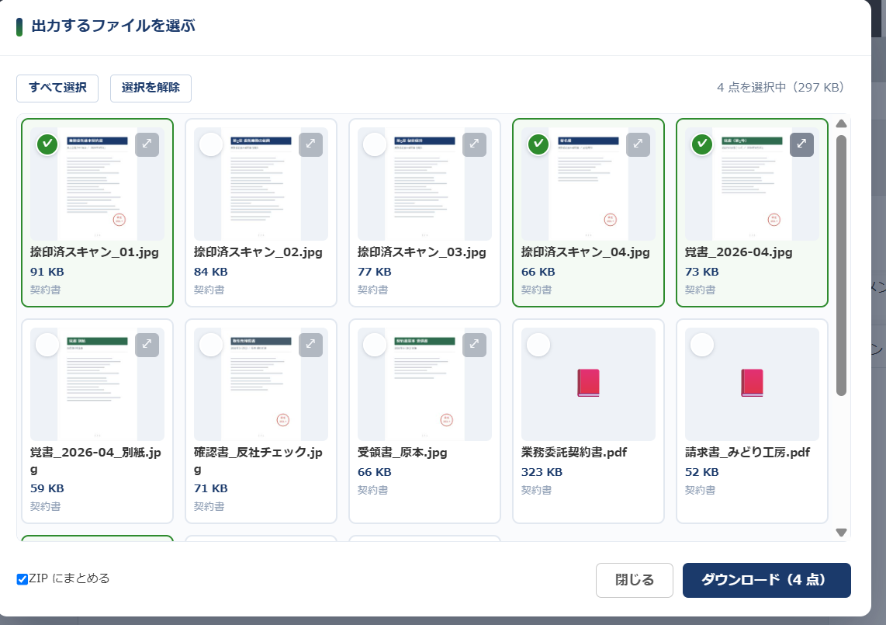Click the 4 点を選択中 (297 KB) status
The height and width of the screenshot is (625, 886).
point(780,88)
